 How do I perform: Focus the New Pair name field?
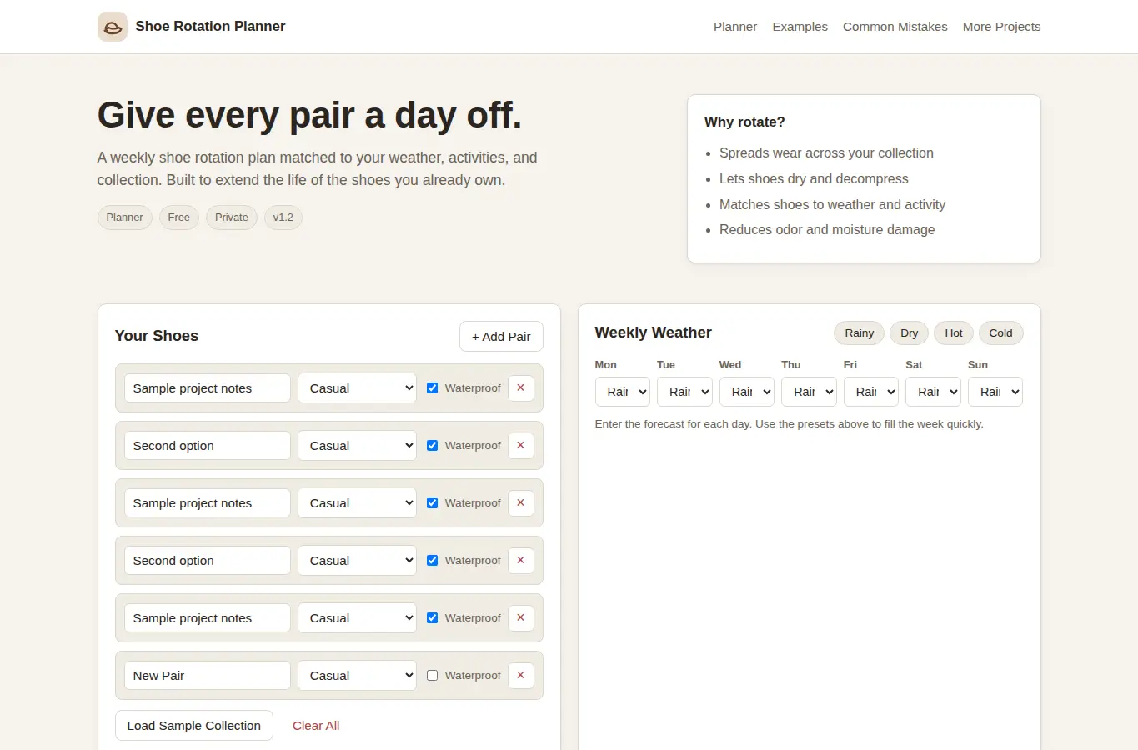pos(207,675)
